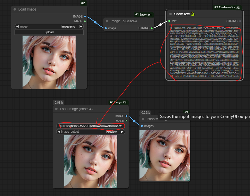The height and width of the screenshot is (196, 250).
Task: Click the grid icon next to Show Text STRING output
Action: (240, 21)
